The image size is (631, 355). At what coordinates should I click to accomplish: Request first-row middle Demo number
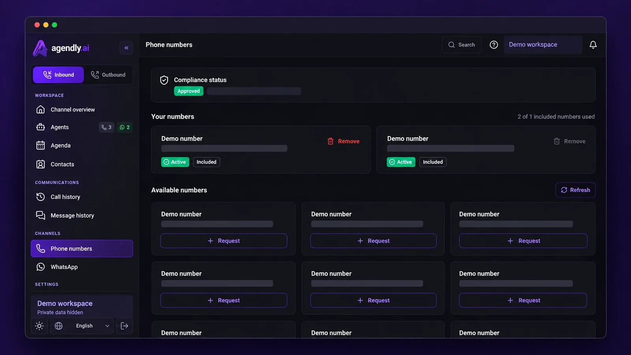click(373, 241)
